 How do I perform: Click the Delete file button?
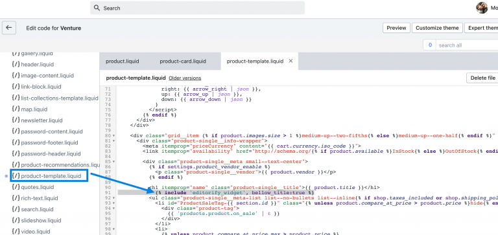pyautogui.click(x=482, y=78)
